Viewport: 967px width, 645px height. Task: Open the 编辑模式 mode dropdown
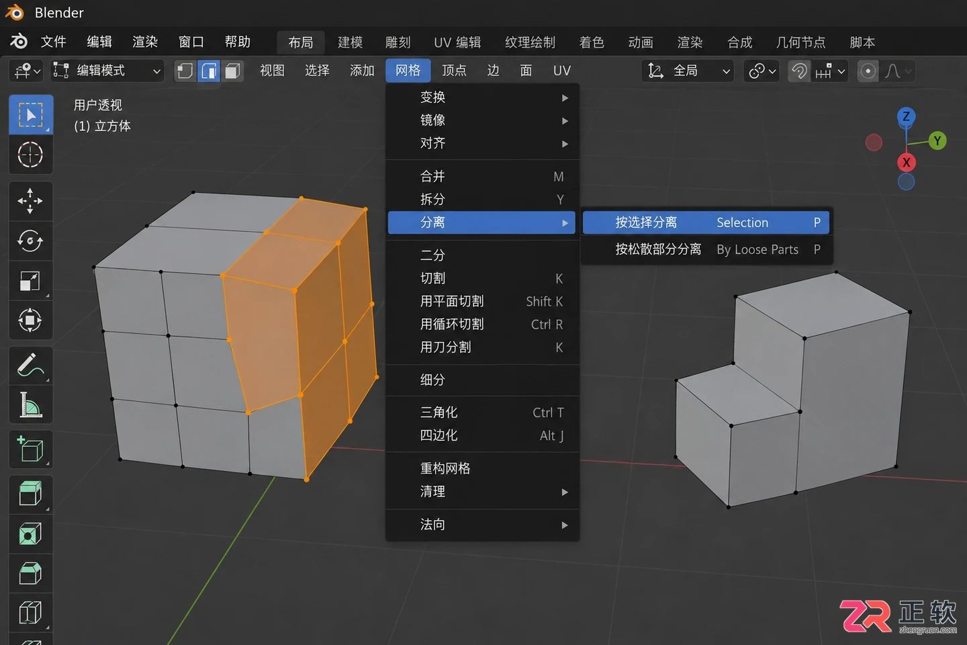(x=107, y=71)
